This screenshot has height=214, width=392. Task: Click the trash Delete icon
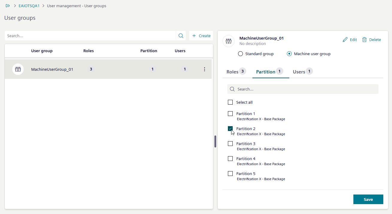pyautogui.click(x=364, y=40)
